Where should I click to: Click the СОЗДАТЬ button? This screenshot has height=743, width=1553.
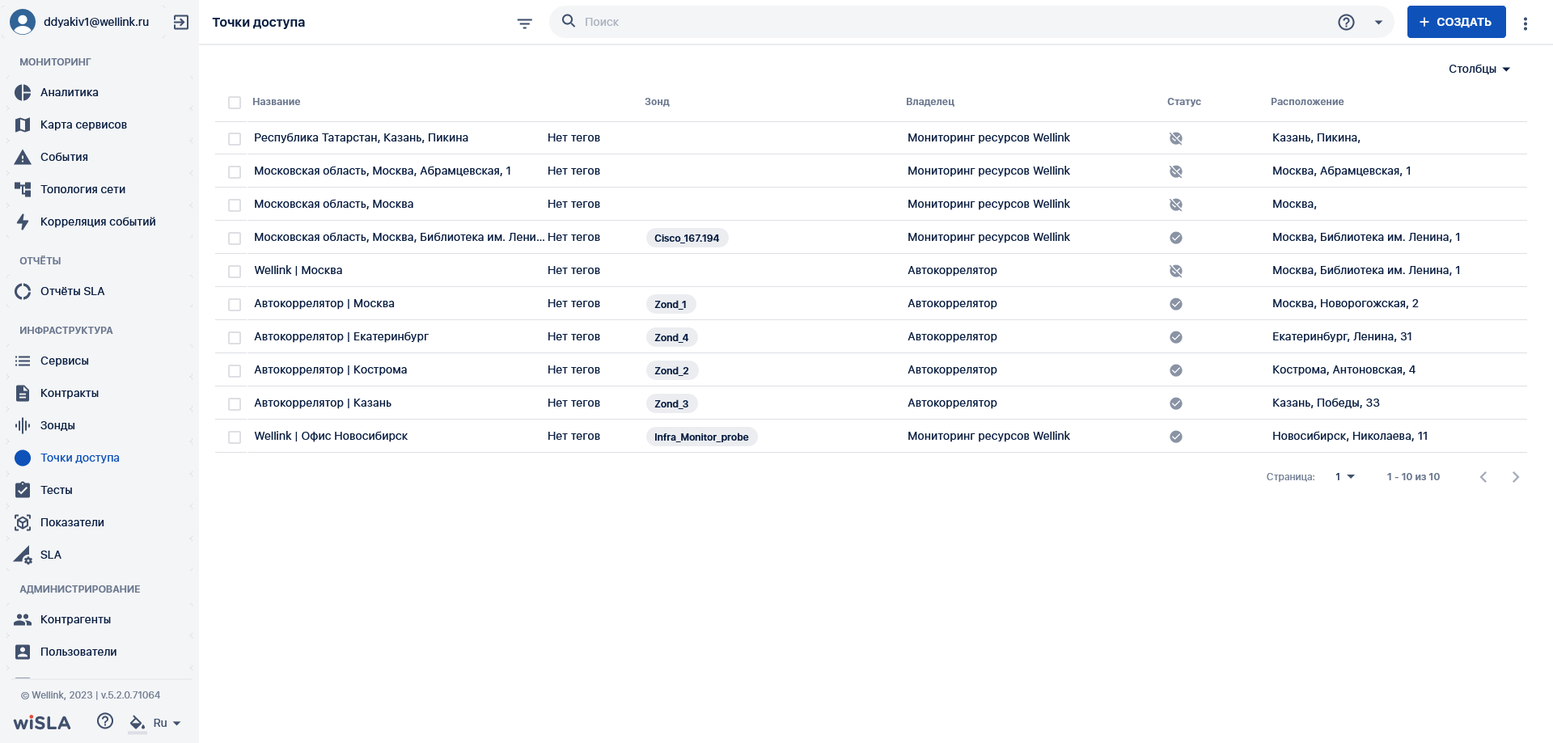coord(1456,22)
